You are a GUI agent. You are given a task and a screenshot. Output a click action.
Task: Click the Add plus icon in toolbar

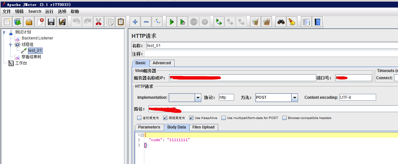point(135,22)
